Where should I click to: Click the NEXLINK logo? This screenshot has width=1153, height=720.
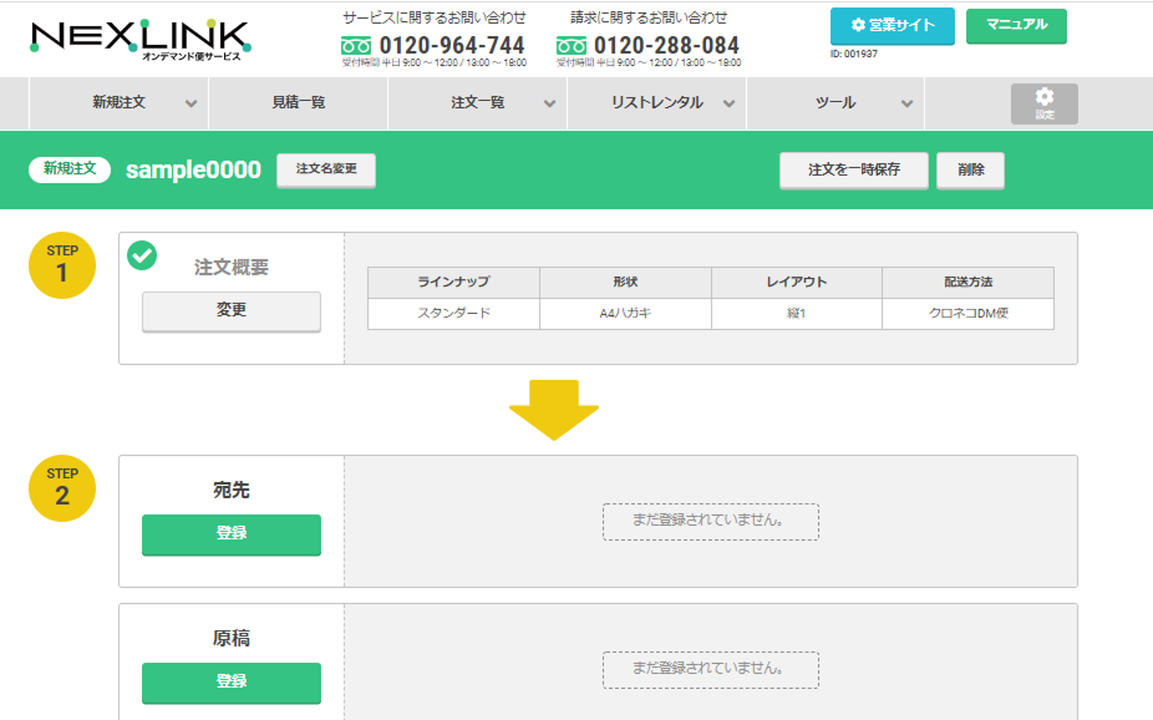(x=141, y=38)
